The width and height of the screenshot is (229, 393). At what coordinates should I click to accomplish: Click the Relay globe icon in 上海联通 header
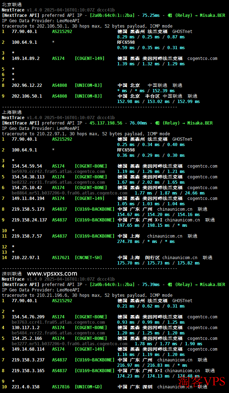(x=157, y=123)
